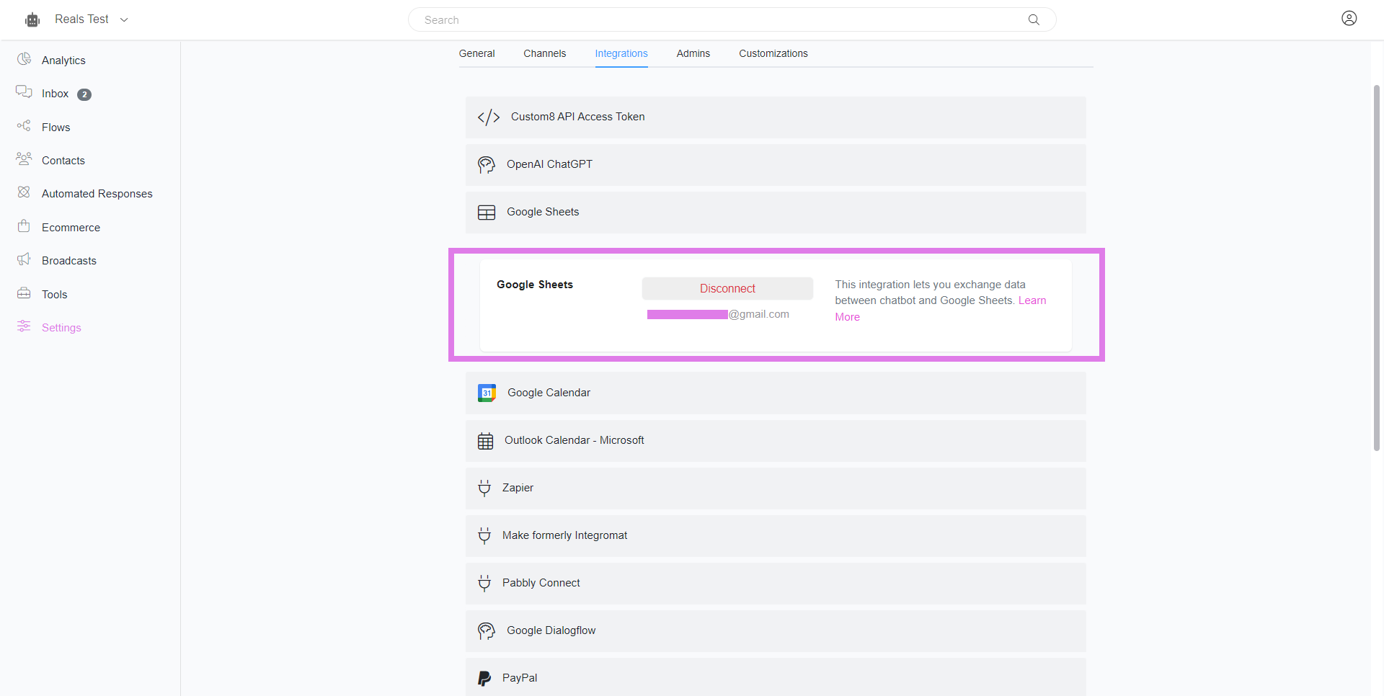The image size is (1384, 696).
Task: Click the Google Calendar icon
Action: point(487,393)
